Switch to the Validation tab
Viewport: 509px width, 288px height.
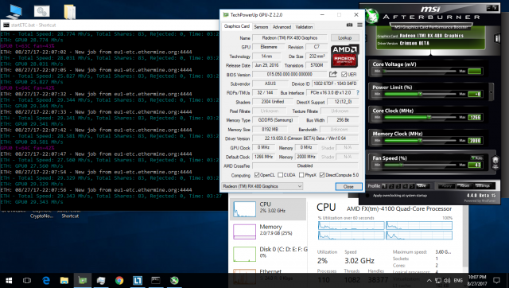[x=304, y=27]
